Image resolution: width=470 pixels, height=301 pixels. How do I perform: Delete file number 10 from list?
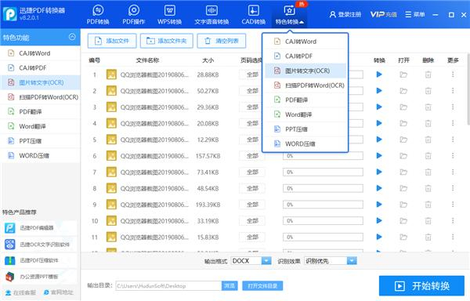428,220
